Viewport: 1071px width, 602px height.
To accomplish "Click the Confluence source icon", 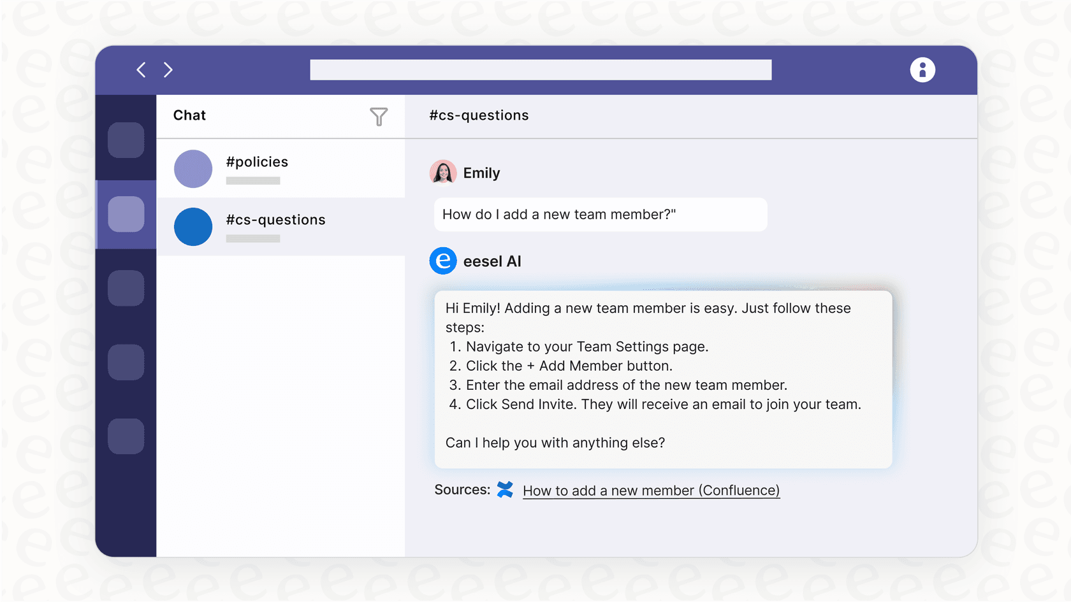I will click(x=504, y=490).
